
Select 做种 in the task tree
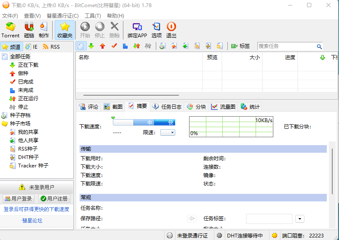point(23,73)
